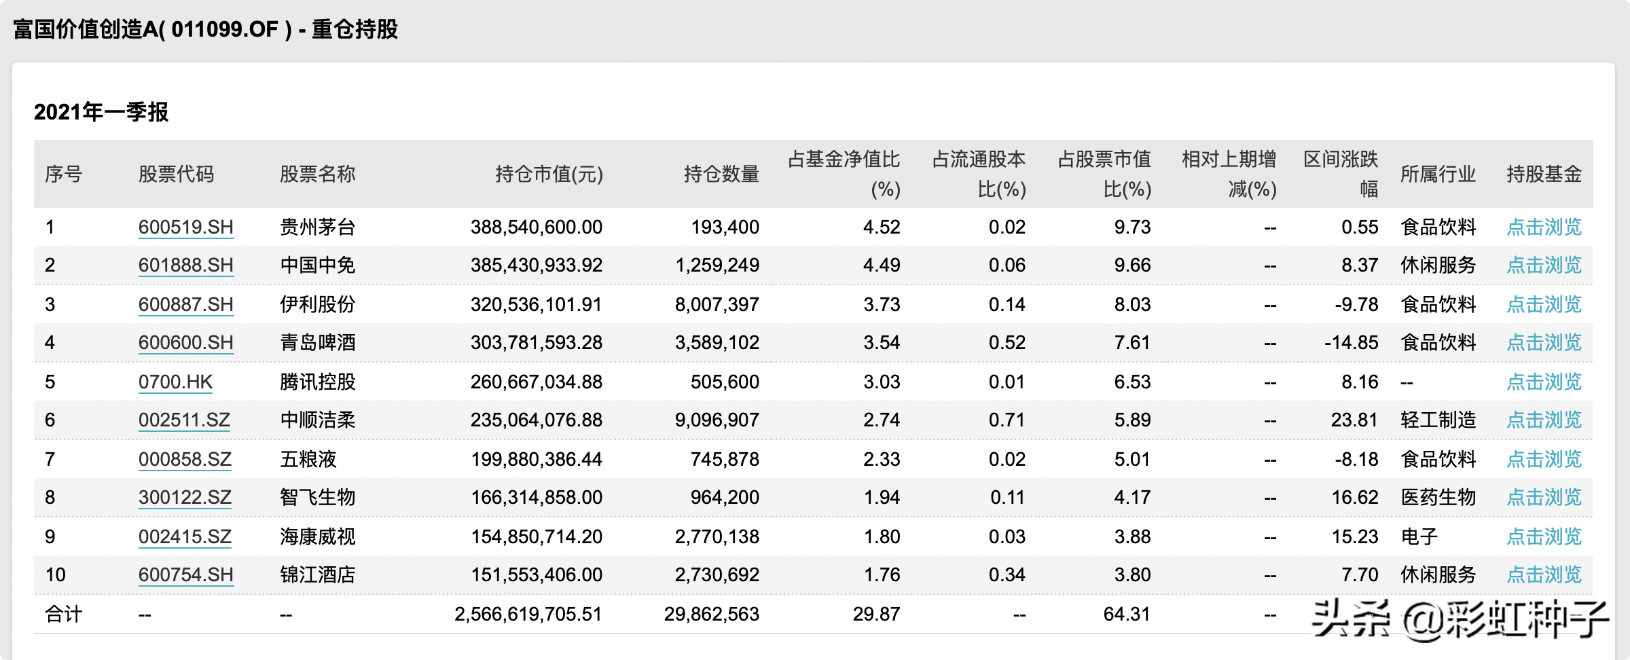Click 点击浏览 for 中顺洁柔
The height and width of the screenshot is (660, 1630).
pos(1544,420)
